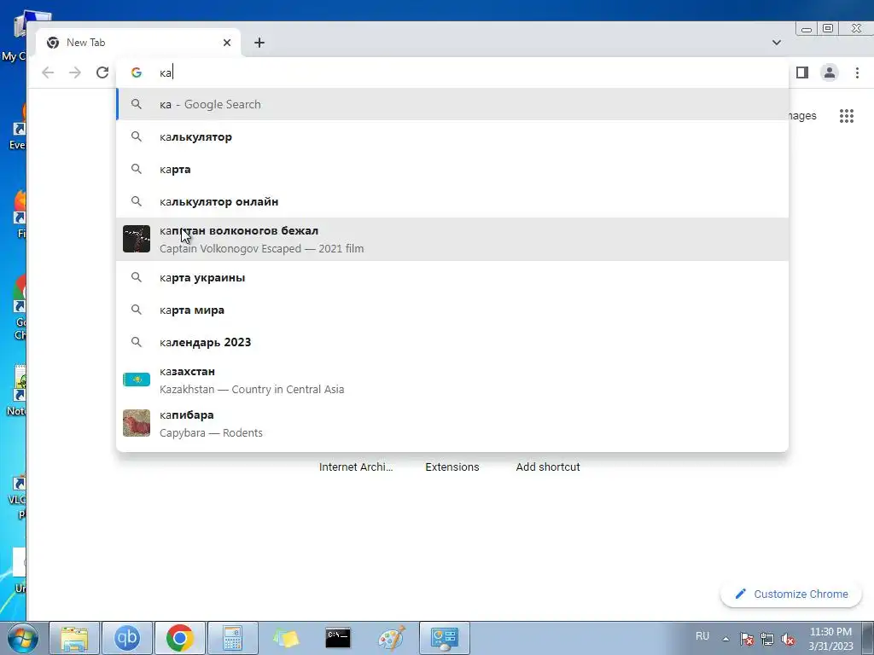Expand the tab search chevron

(777, 43)
